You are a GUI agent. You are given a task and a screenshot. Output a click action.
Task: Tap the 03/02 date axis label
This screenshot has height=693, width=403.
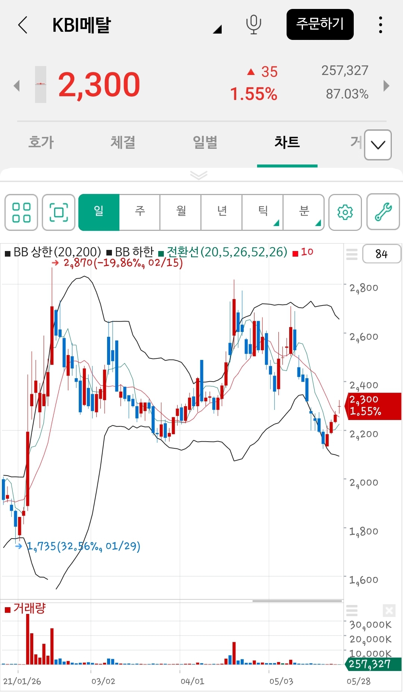(103, 681)
